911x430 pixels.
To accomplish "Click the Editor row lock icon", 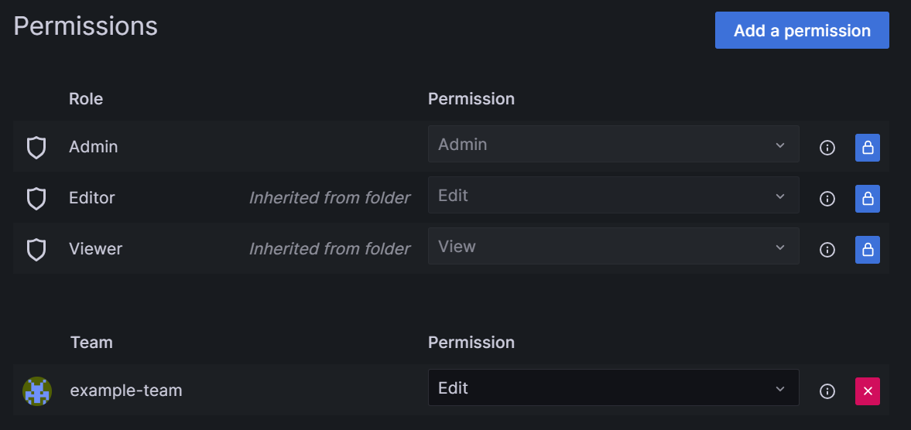I will [x=868, y=199].
